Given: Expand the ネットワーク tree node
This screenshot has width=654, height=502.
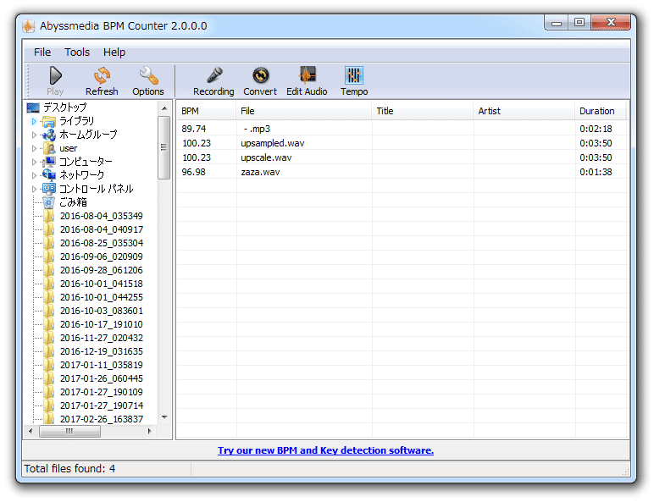Looking at the screenshot, I should click(34, 175).
